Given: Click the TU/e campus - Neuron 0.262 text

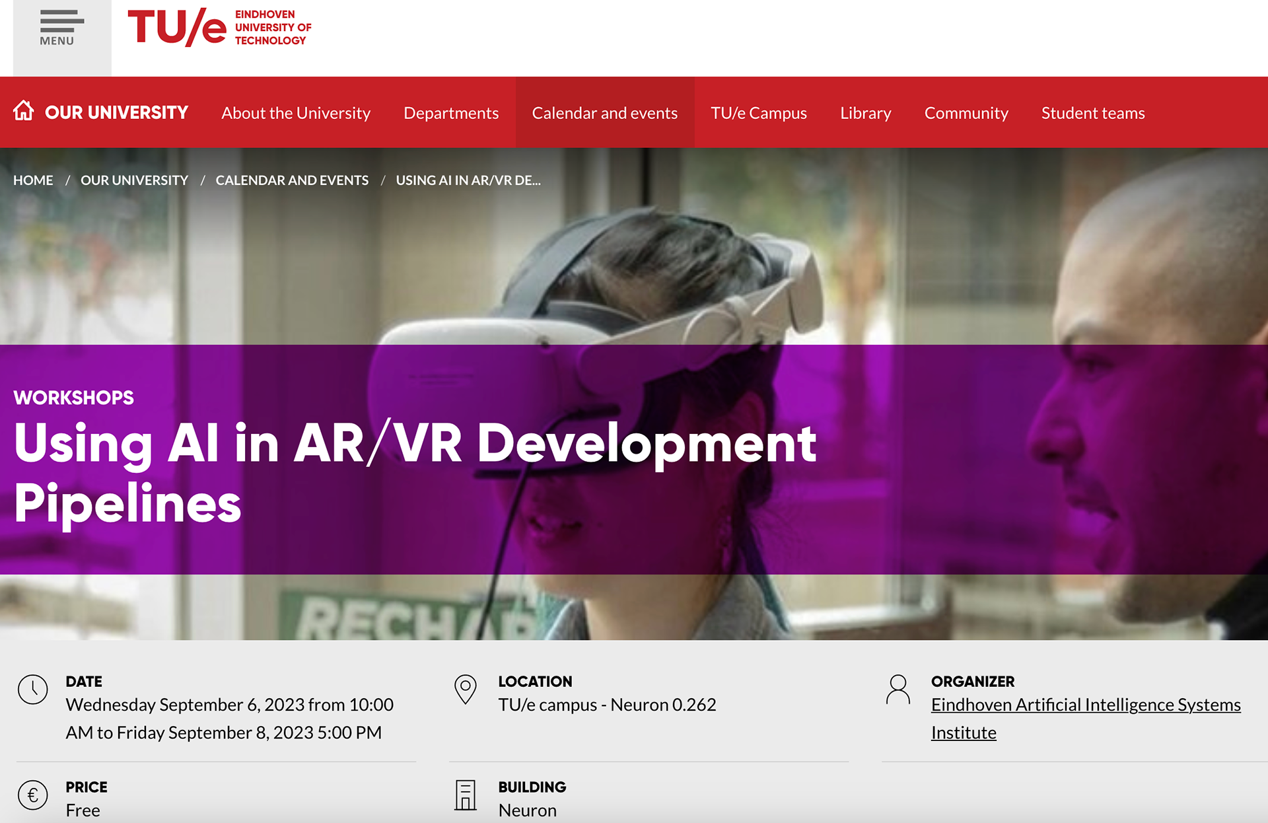Looking at the screenshot, I should pos(607,705).
